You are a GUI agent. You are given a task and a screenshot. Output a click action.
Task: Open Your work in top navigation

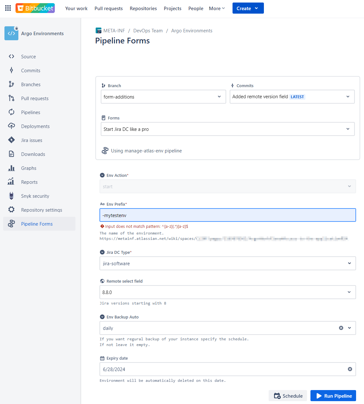pyautogui.click(x=76, y=9)
